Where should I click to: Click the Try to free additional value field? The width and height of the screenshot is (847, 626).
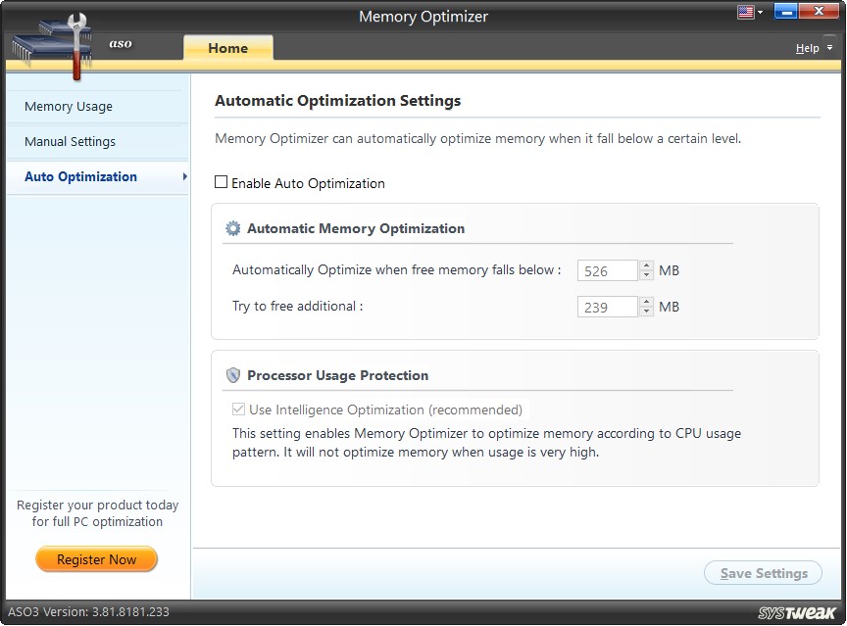606,306
